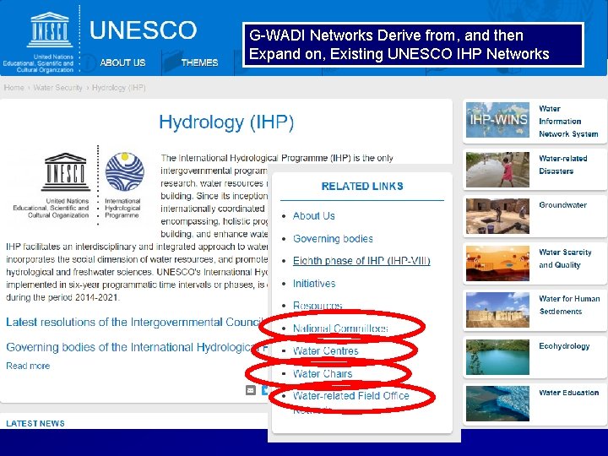This screenshot has width=608, height=456.
Task: Click Water Scarcity and Quality label
Action: pos(565,258)
